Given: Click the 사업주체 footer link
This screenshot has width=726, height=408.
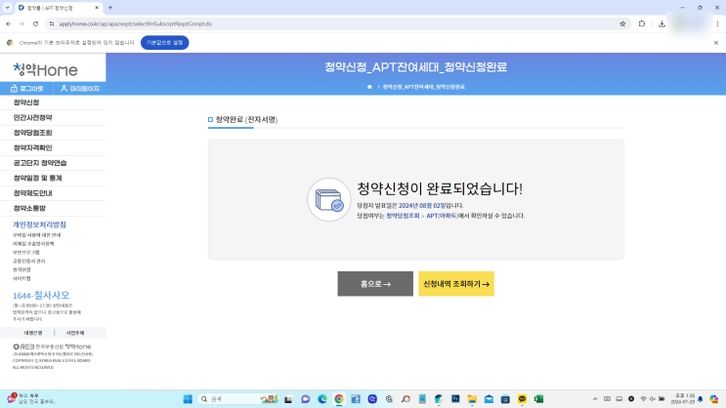Looking at the screenshot, I should click(x=75, y=333).
